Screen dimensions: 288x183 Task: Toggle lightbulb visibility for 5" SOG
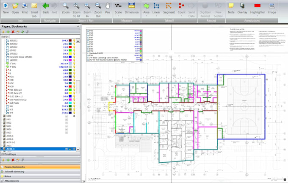coord(74,64)
